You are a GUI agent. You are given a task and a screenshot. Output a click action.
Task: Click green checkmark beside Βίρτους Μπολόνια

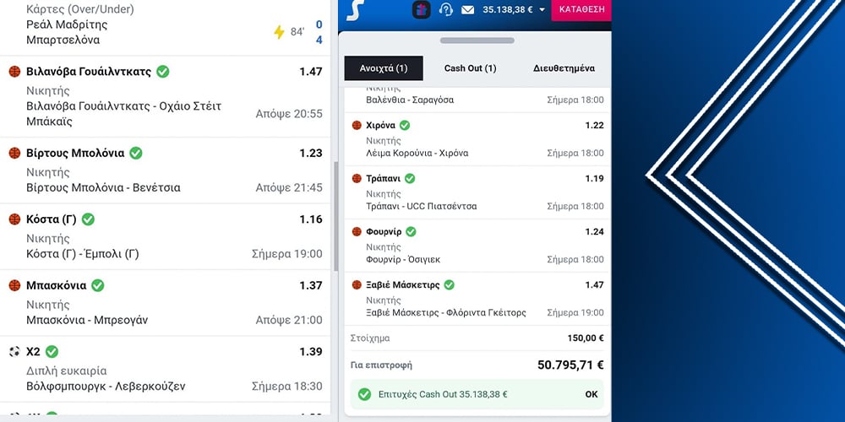pos(136,153)
